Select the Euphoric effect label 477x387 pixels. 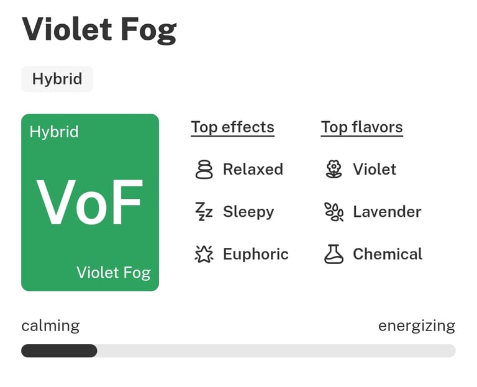click(x=255, y=254)
